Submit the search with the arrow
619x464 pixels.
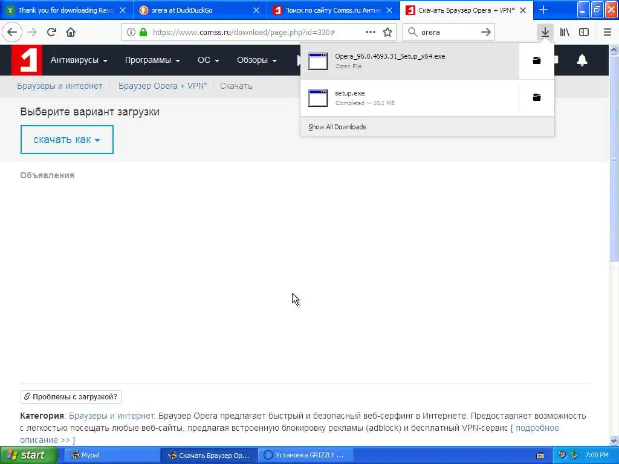click(486, 33)
